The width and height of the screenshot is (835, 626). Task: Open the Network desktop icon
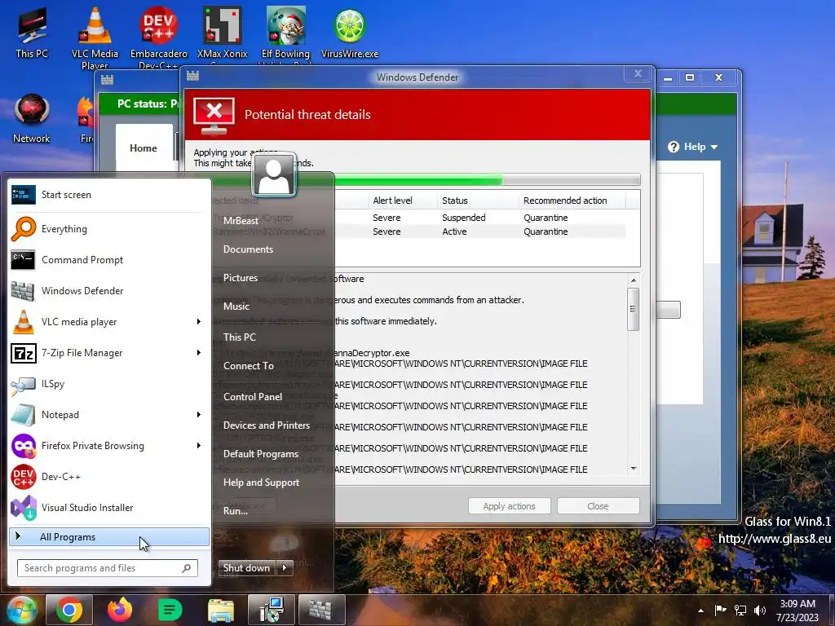(32, 118)
